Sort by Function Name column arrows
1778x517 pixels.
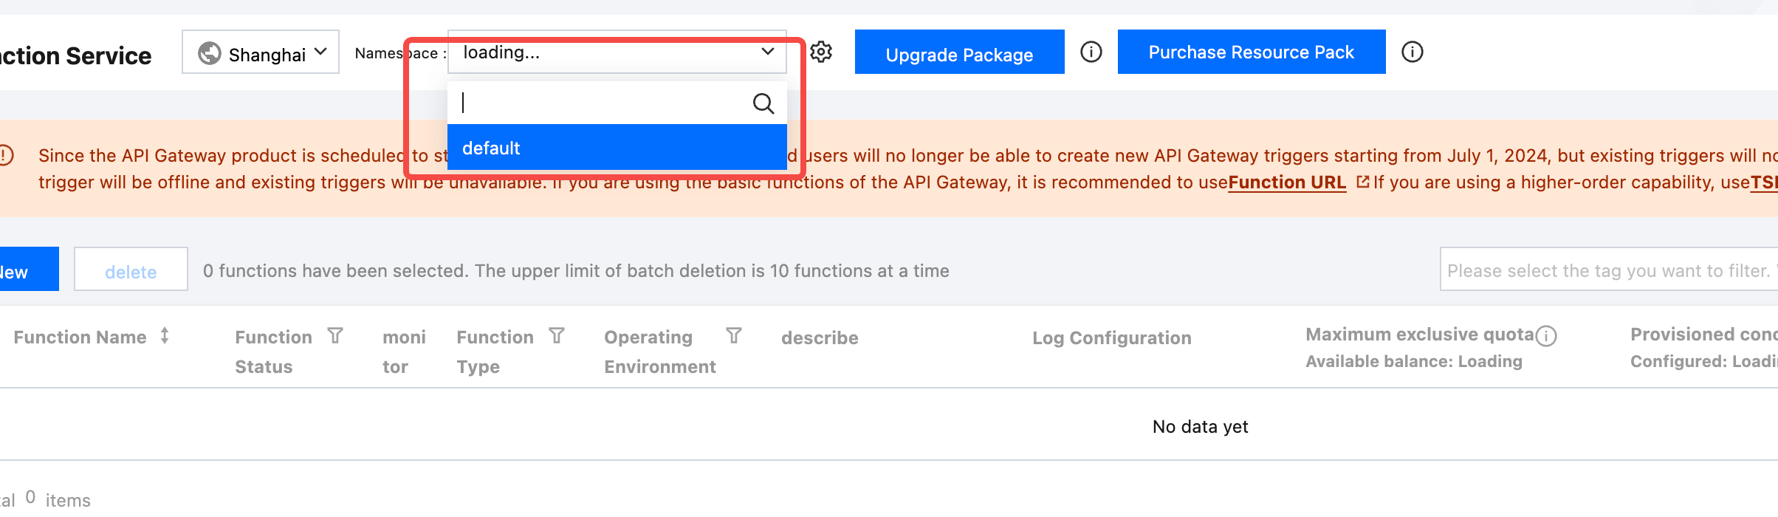click(165, 336)
